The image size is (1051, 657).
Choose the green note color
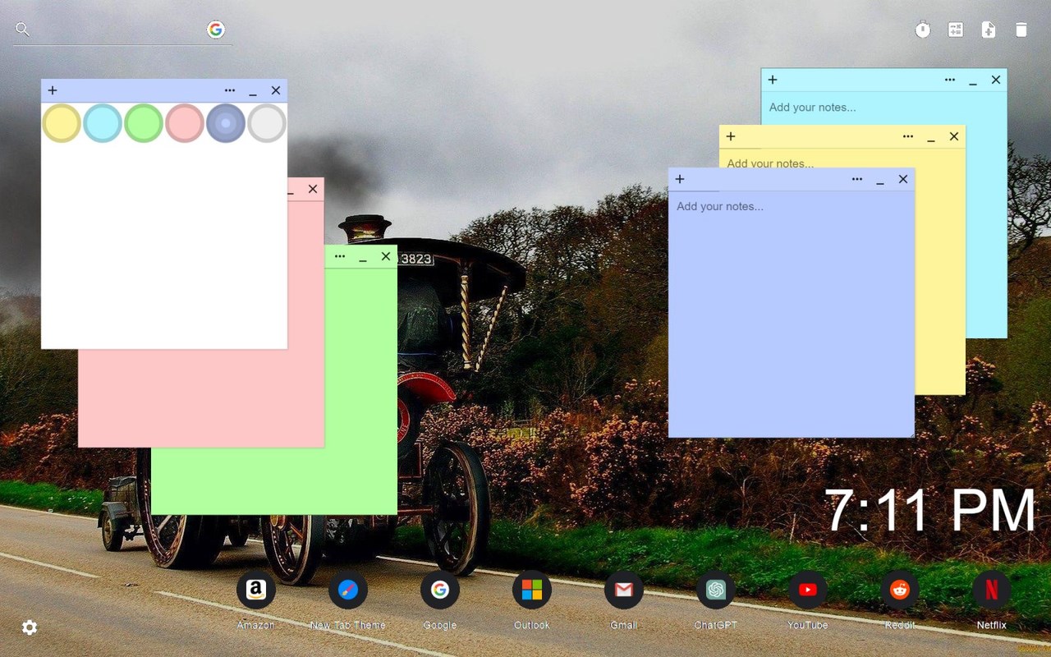pos(144,123)
